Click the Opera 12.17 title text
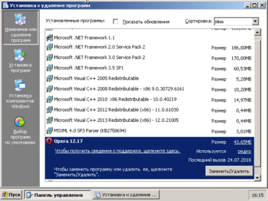Image resolution: width=268 pixels, height=201 pixels. pos(68,141)
